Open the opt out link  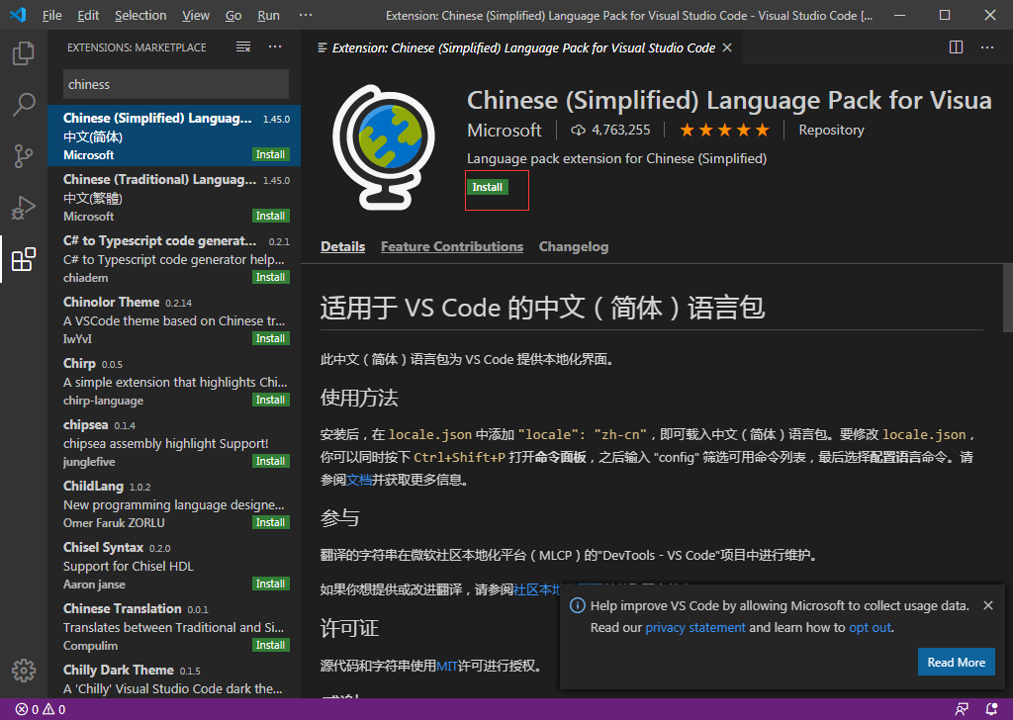(x=870, y=628)
